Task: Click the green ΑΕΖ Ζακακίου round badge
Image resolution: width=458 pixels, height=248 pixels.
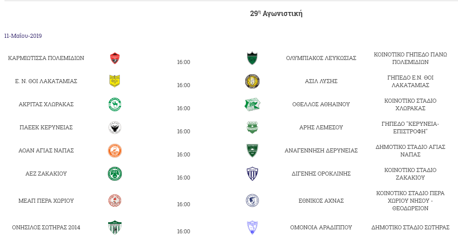Action: [115, 174]
